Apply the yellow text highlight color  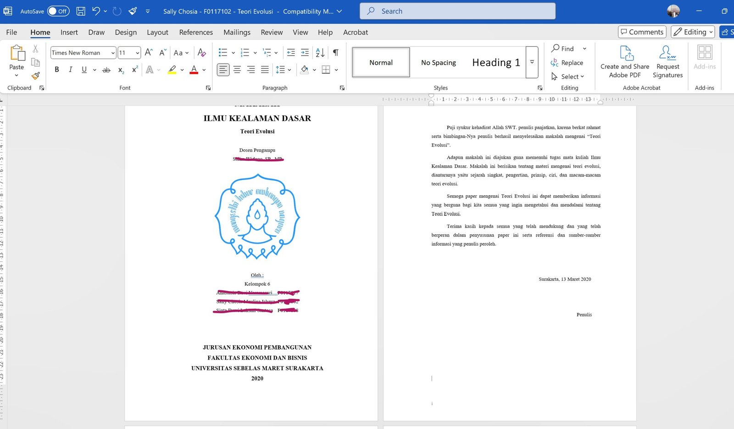[x=172, y=70]
